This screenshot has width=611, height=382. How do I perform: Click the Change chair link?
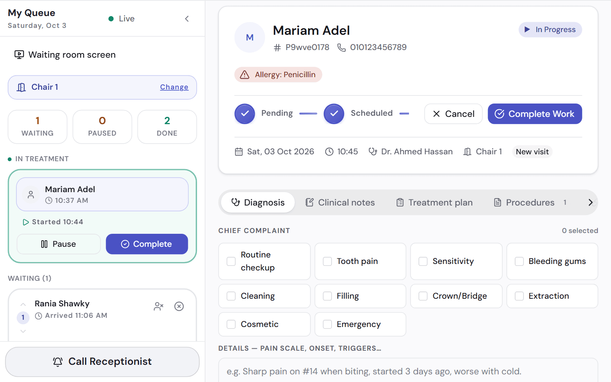pyautogui.click(x=174, y=87)
